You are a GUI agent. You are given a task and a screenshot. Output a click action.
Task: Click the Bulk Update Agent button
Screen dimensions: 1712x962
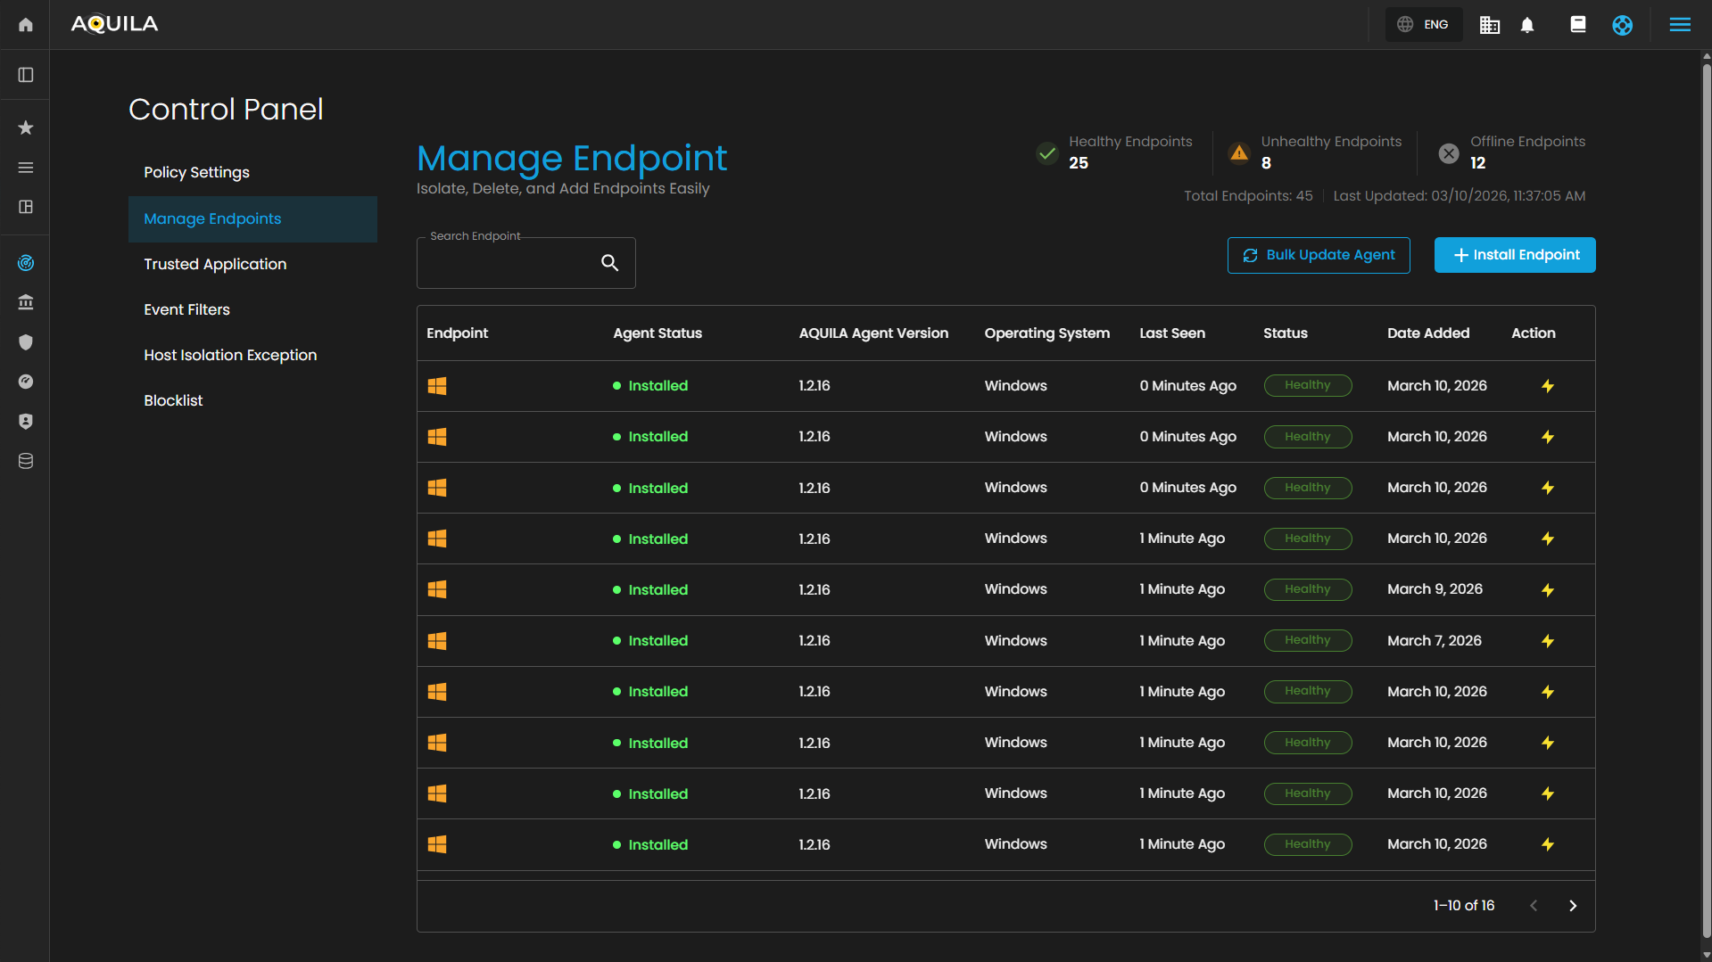coord(1319,255)
